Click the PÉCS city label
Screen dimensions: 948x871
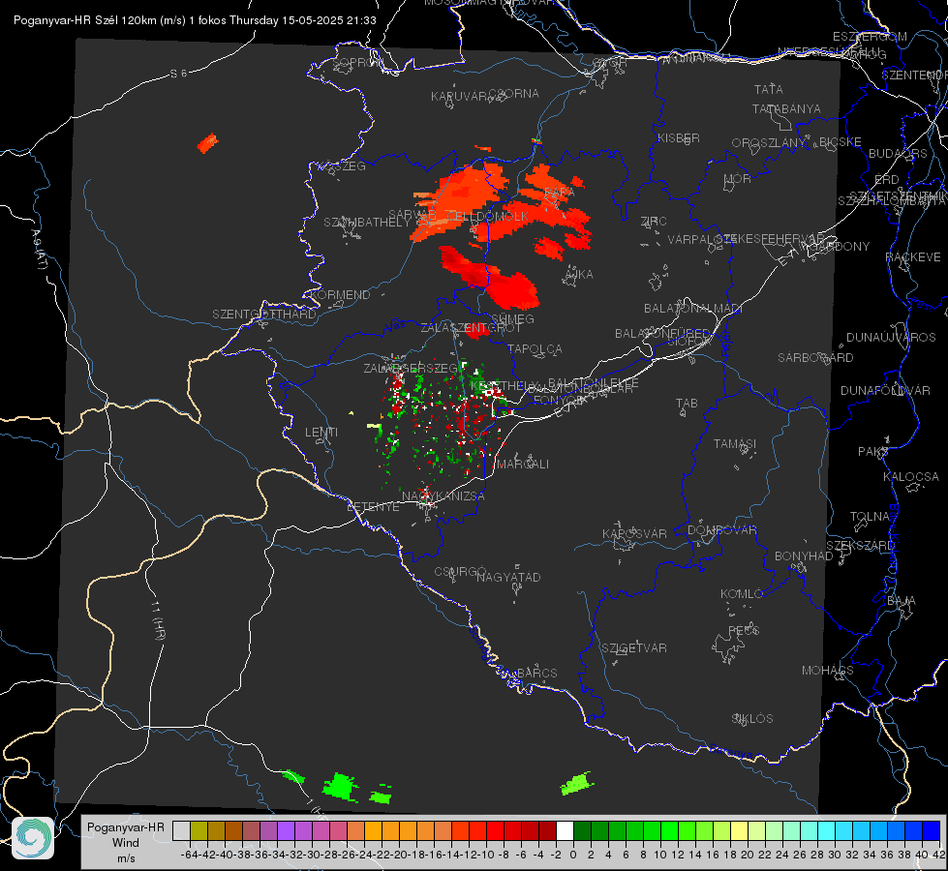[x=744, y=630]
